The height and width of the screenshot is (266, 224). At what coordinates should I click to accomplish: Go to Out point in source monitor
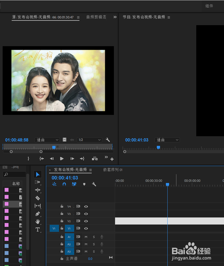pos(82,159)
